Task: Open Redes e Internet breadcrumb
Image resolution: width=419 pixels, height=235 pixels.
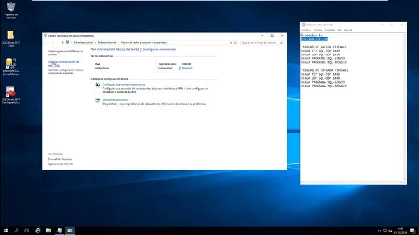Action: [107, 42]
